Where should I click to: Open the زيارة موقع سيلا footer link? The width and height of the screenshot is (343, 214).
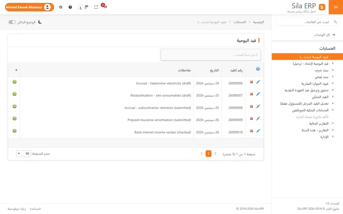[x=17, y=209]
